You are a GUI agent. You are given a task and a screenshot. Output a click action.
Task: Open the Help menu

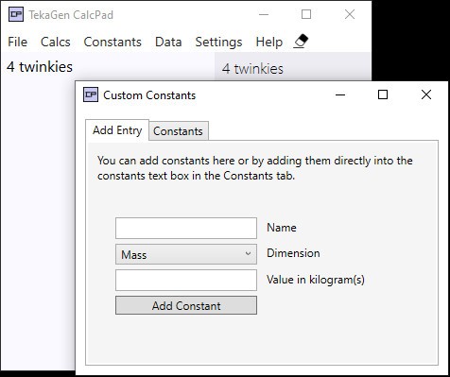click(269, 42)
